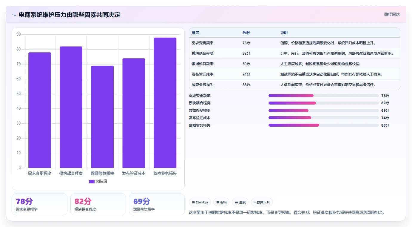Toggle the 指标值 legend color box

pos(92,181)
